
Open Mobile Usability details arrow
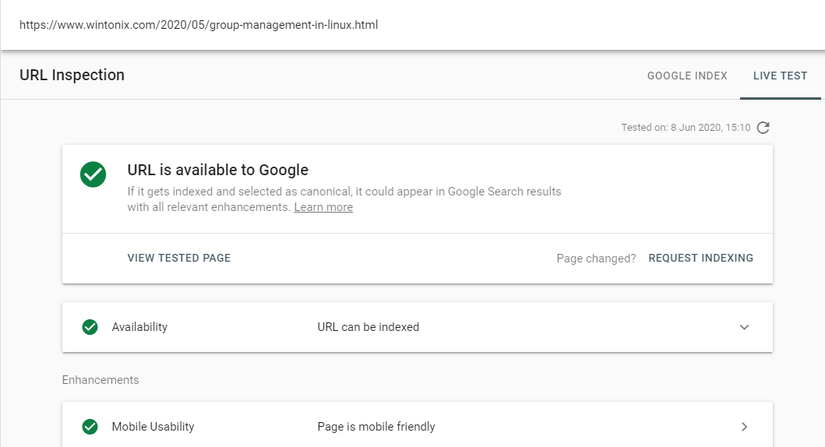[x=744, y=427]
